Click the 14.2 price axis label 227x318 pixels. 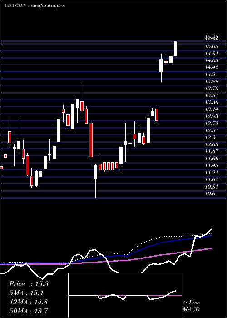click(x=210, y=75)
